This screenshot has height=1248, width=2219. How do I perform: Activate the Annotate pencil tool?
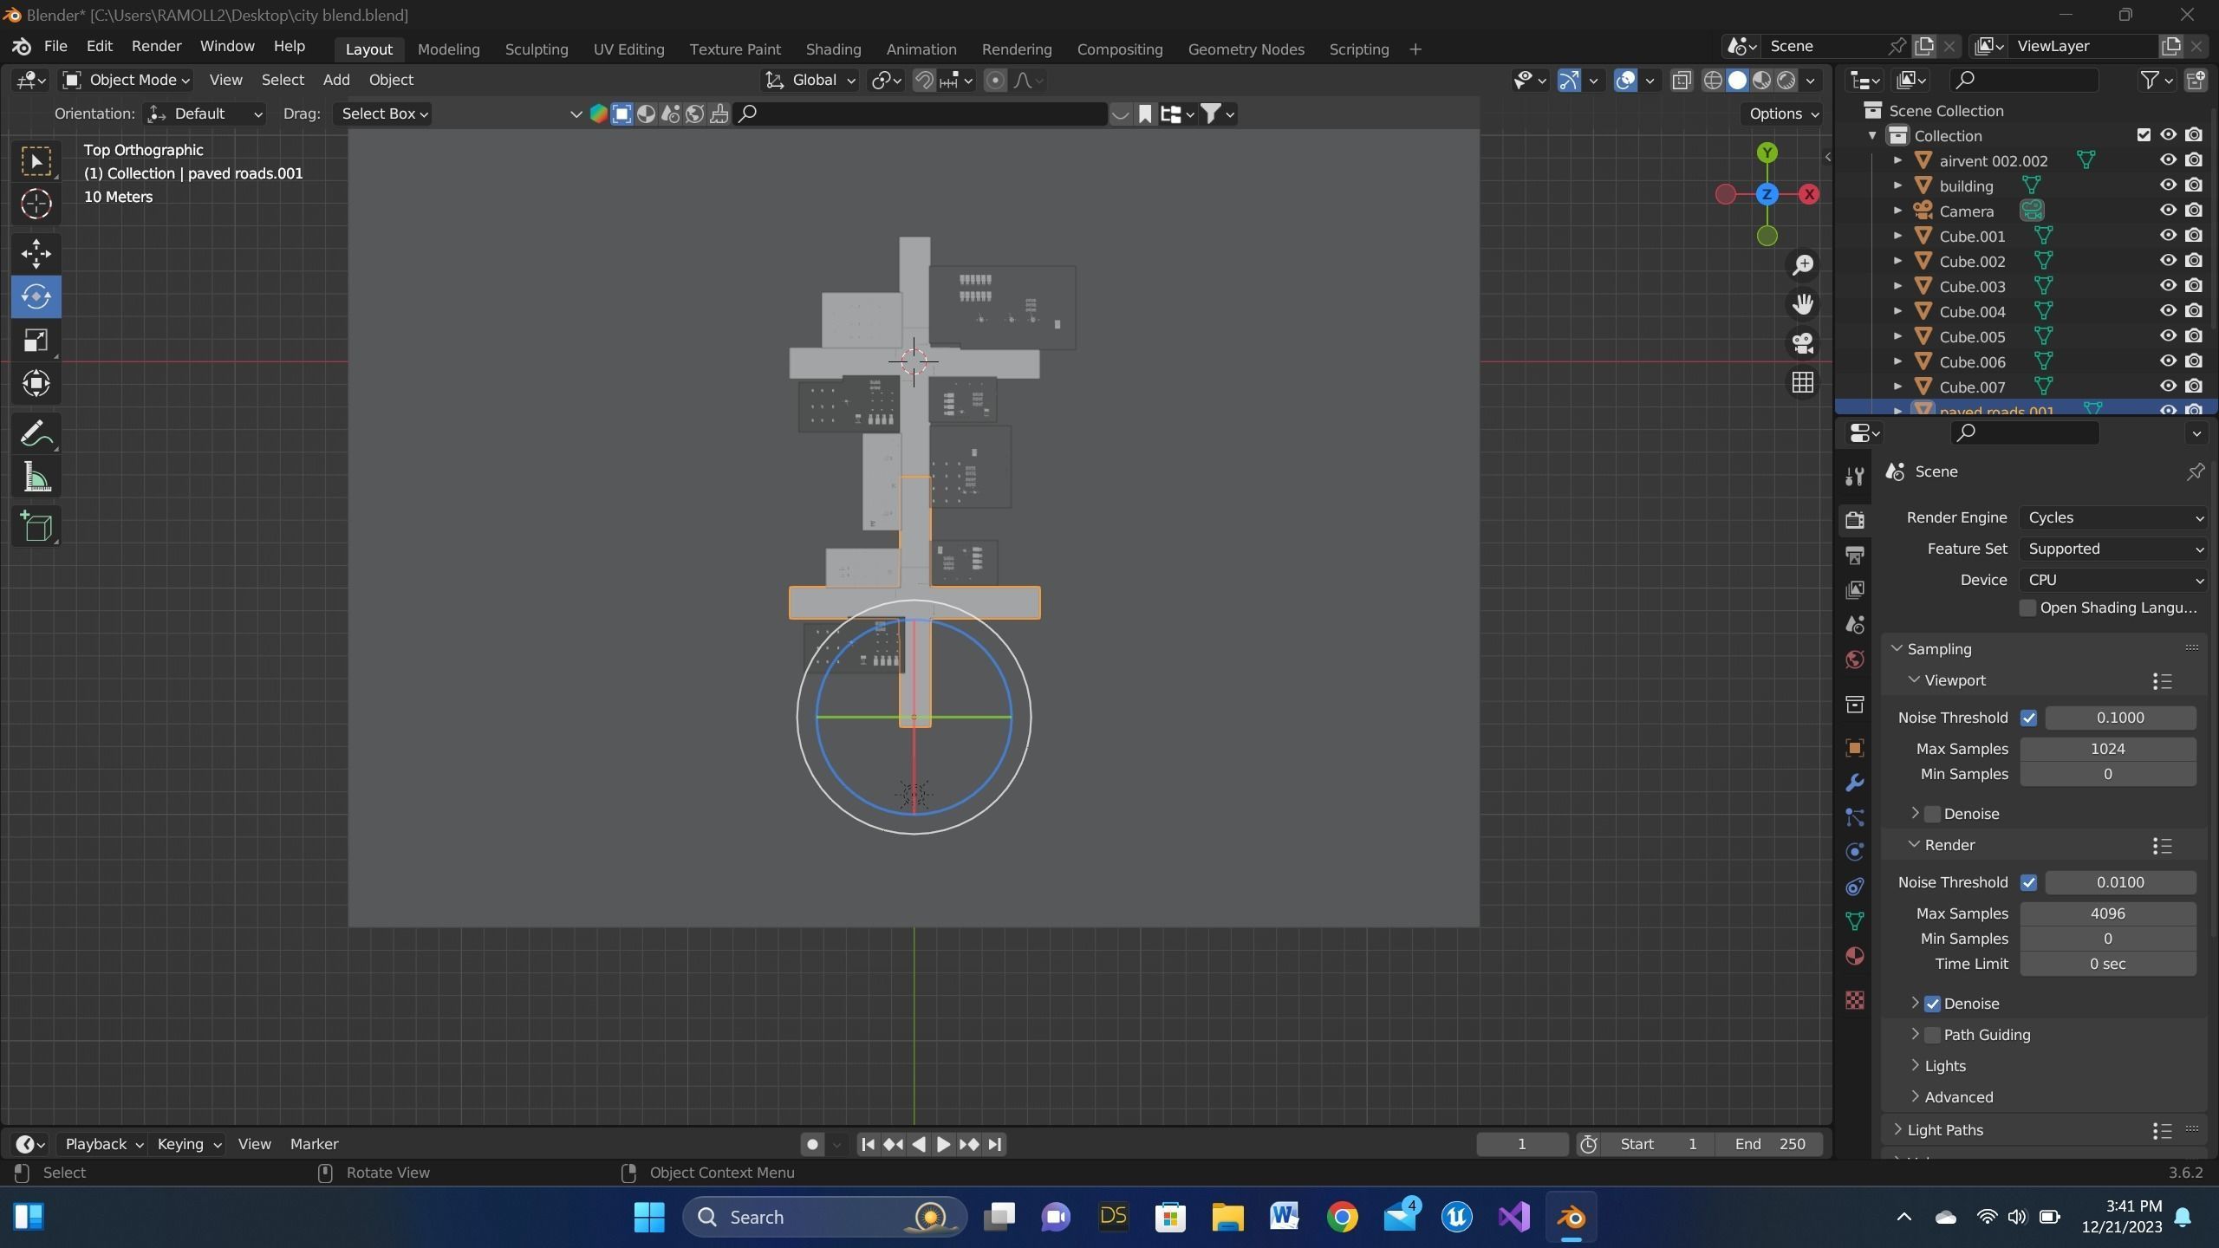click(36, 433)
